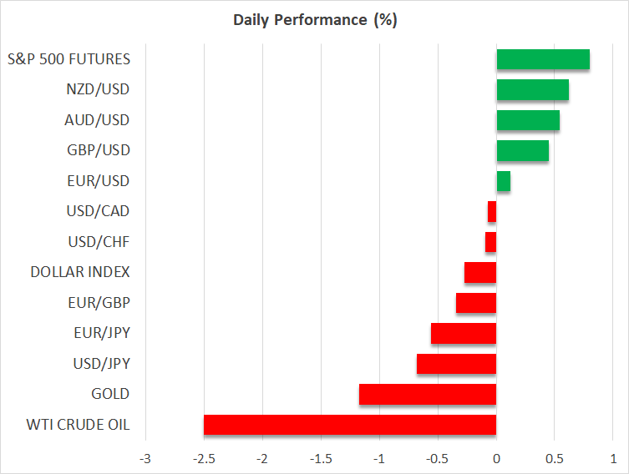Click the USD/CHF axis label
The image size is (629, 474).
point(99,242)
